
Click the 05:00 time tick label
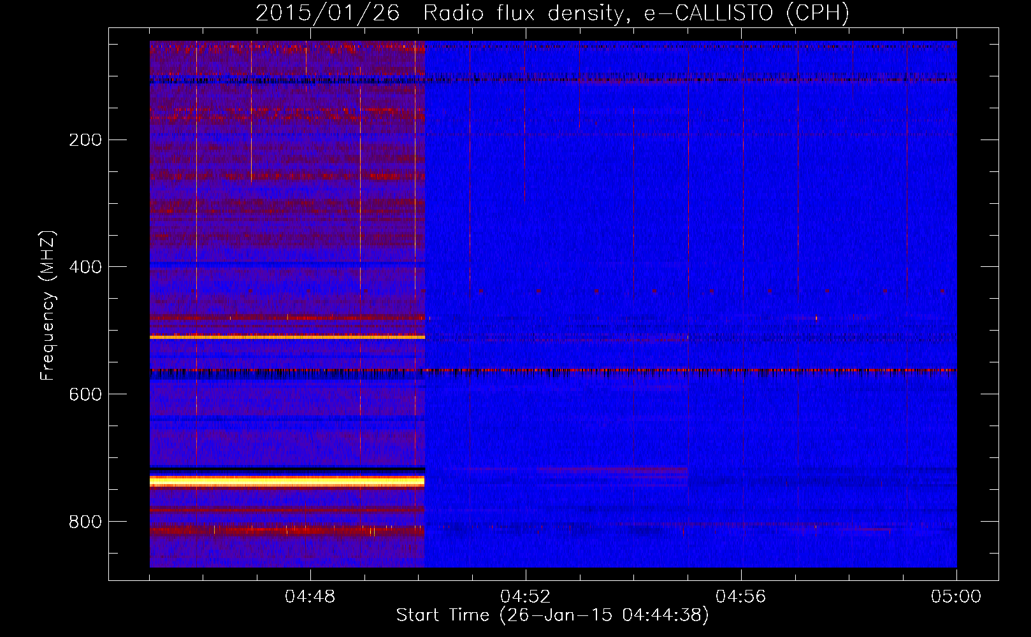[956, 597]
